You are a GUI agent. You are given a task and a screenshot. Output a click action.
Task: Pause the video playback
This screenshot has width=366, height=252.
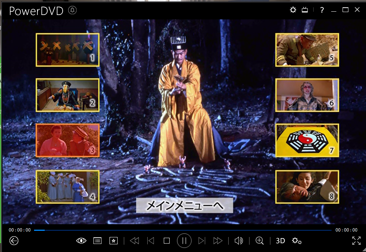coord(184,241)
